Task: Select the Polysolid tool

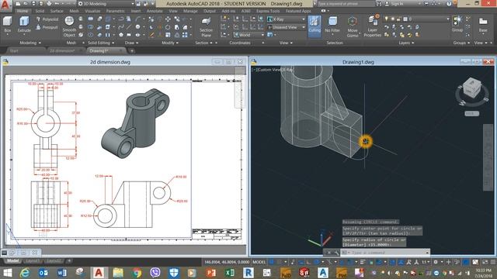Action: [x=47, y=19]
